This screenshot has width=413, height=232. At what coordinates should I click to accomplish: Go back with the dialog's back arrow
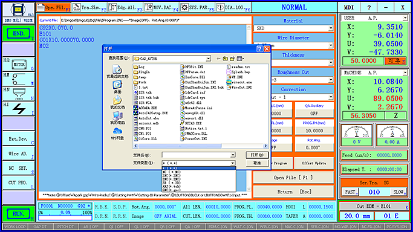[218, 59]
